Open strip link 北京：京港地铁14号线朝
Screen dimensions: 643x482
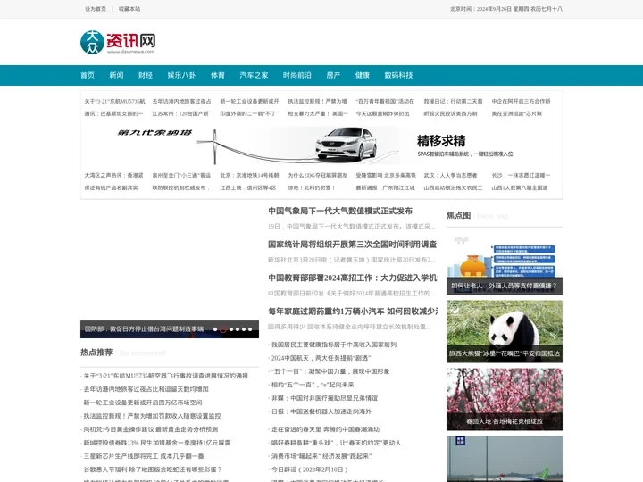pos(249,176)
